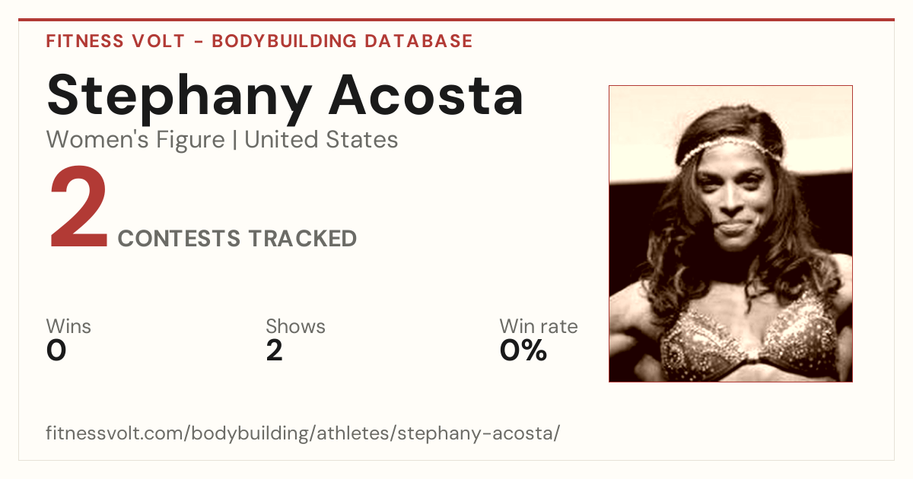
Task: Click the red top border line
Action: tap(456, 20)
